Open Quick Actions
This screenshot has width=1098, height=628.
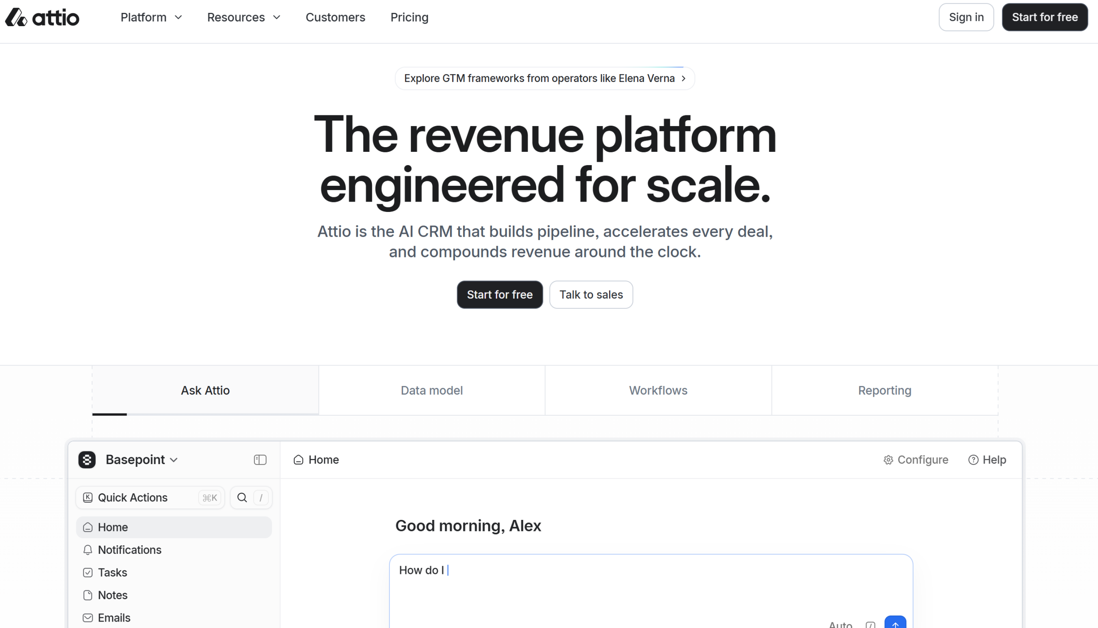(x=150, y=498)
